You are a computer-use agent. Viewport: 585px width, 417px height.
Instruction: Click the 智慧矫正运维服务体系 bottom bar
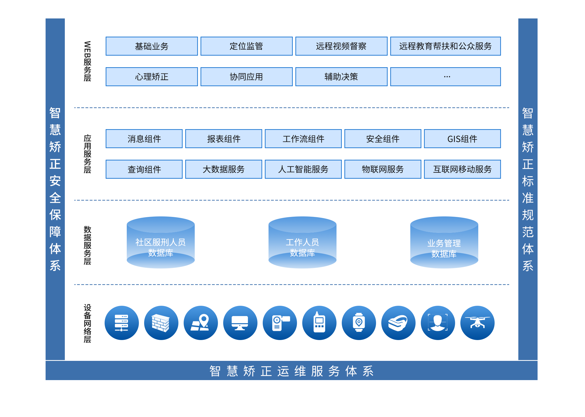tap(291, 371)
